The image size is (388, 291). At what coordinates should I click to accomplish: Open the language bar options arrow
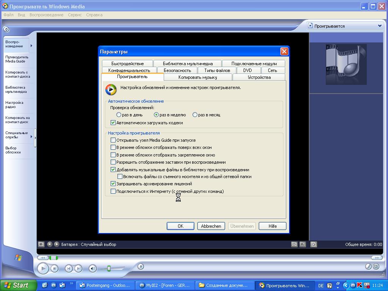[338, 288]
